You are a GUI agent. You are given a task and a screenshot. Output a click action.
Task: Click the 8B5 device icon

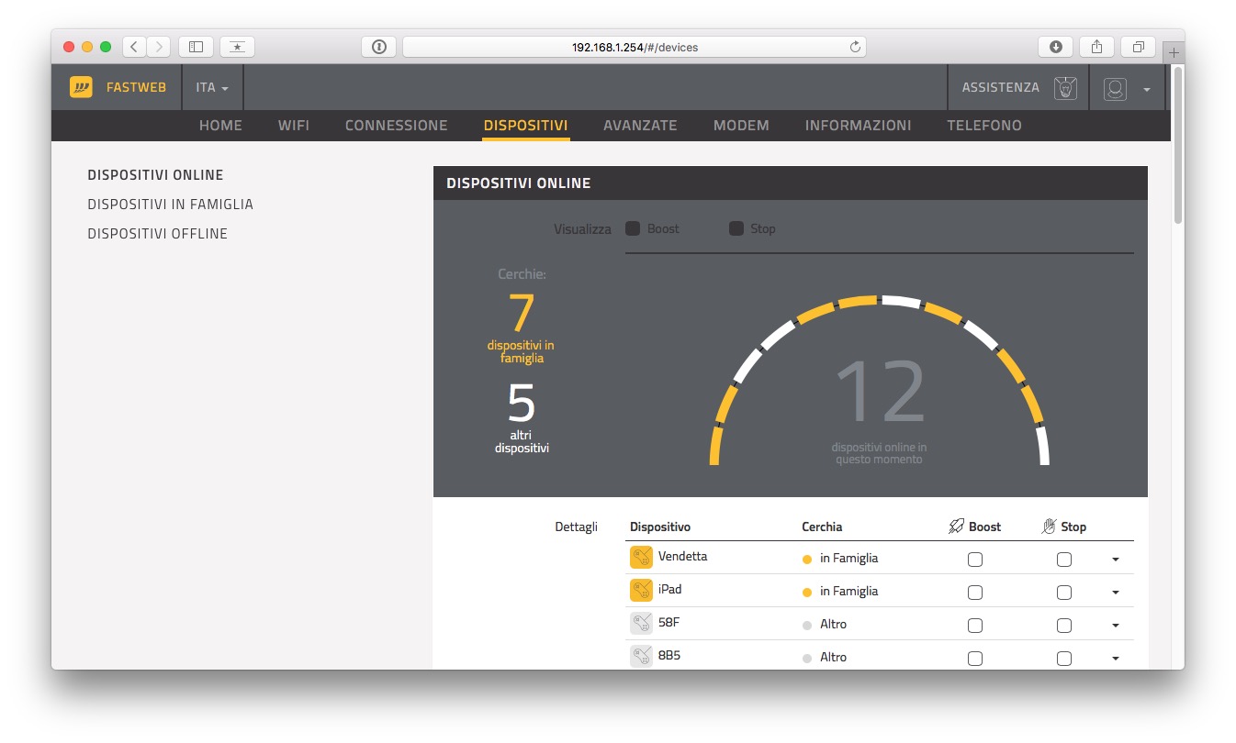coord(641,656)
